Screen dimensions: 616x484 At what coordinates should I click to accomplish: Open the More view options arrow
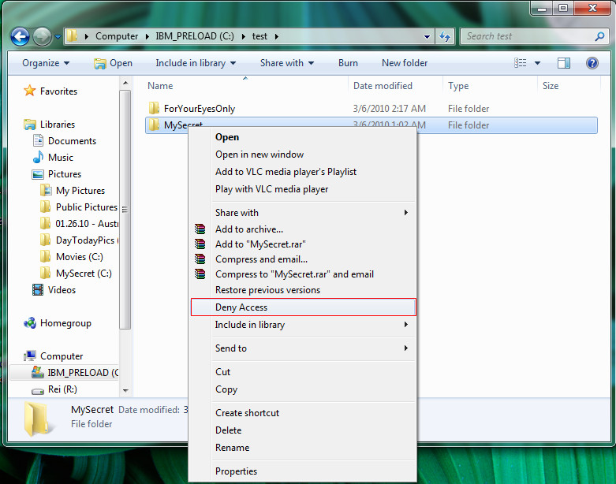pyautogui.click(x=537, y=63)
